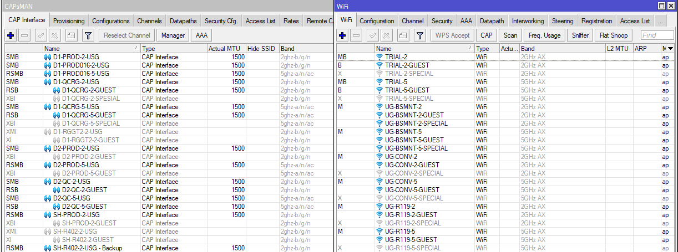Open Rates tab in CAPsMAN

coord(291,21)
